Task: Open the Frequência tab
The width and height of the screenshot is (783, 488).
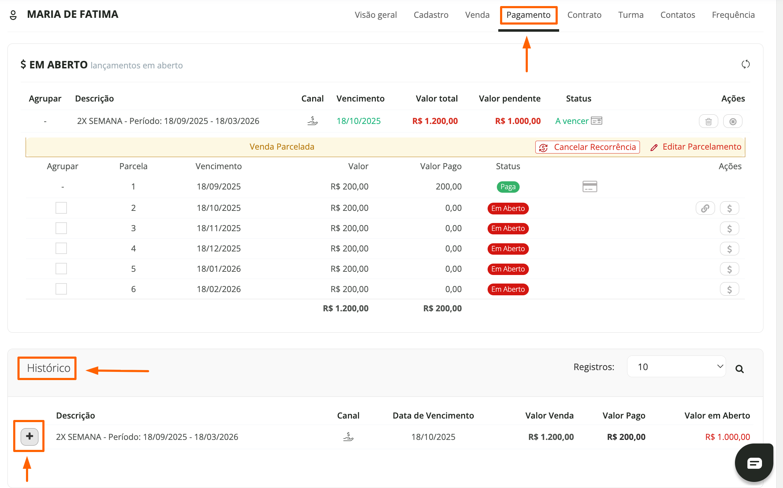Action: [x=733, y=15]
